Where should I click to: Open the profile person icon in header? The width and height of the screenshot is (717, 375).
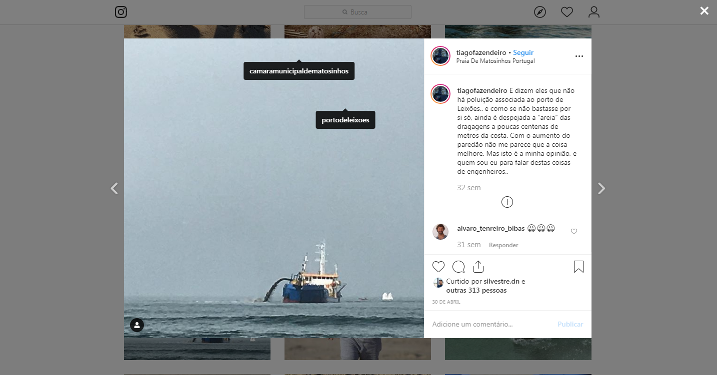594,12
